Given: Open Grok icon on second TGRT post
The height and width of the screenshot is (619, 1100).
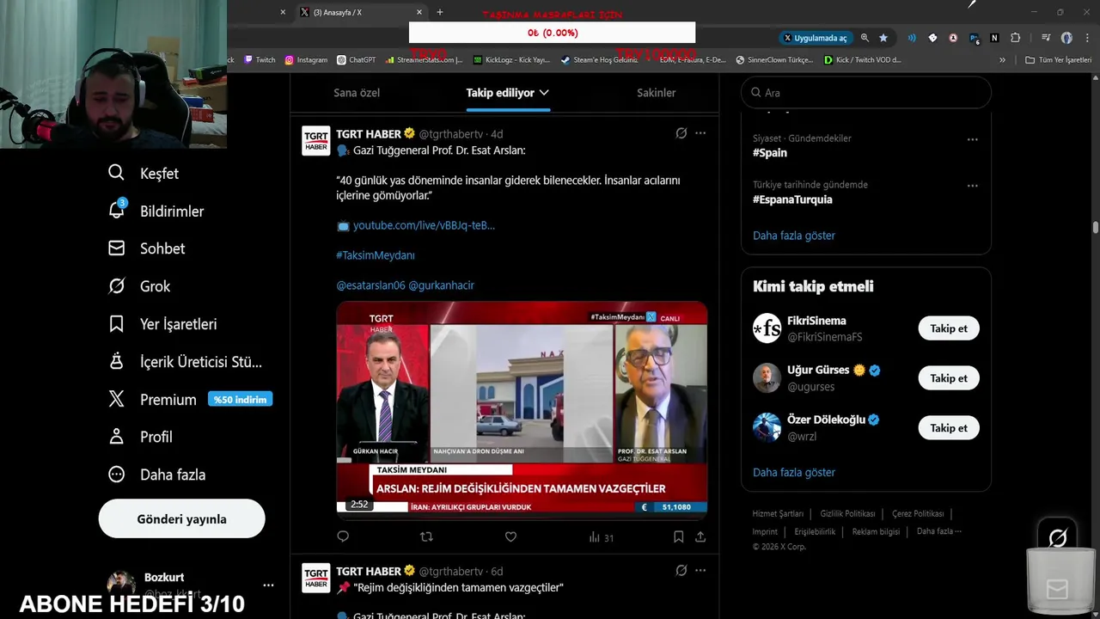Looking at the screenshot, I should pos(681,571).
